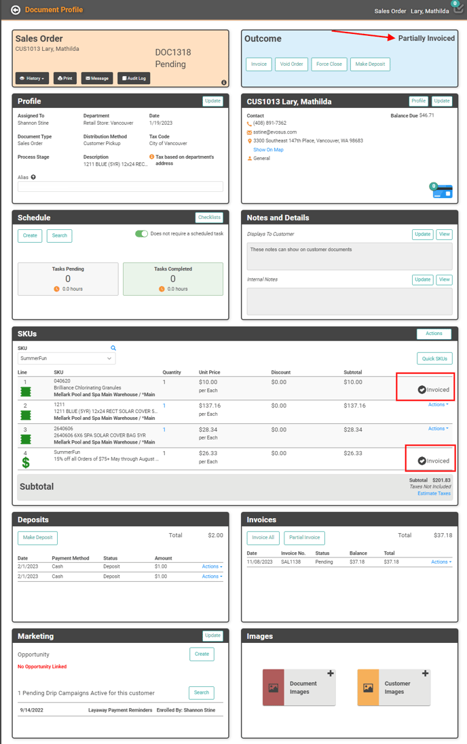The width and height of the screenshot is (467, 744).
Task: Click the dollar sign icon on line 4
Action: [x=26, y=463]
